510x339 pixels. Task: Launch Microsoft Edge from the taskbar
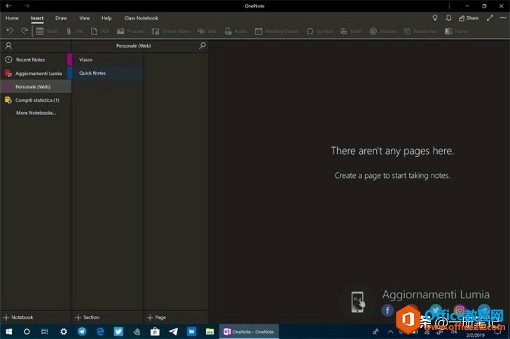100,331
